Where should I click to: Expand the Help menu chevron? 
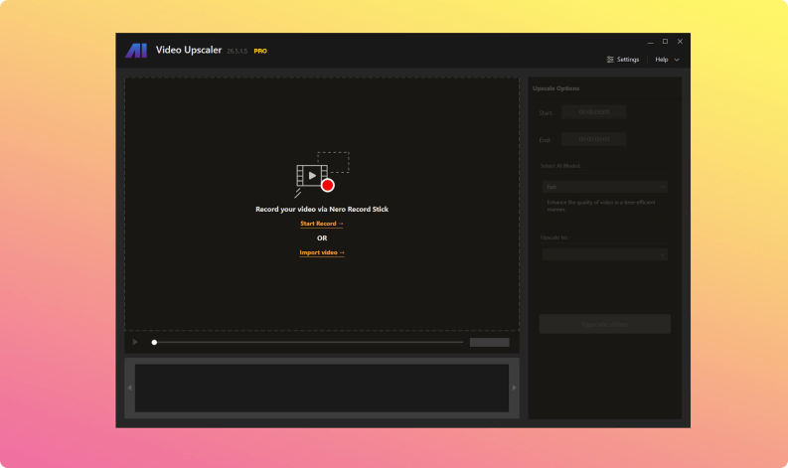[x=677, y=60]
